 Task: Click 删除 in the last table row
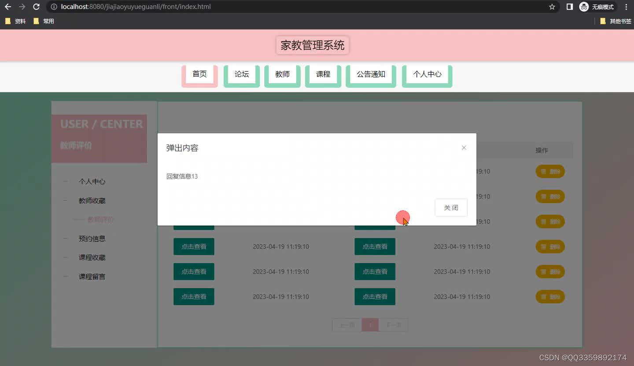pyautogui.click(x=550, y=297)
